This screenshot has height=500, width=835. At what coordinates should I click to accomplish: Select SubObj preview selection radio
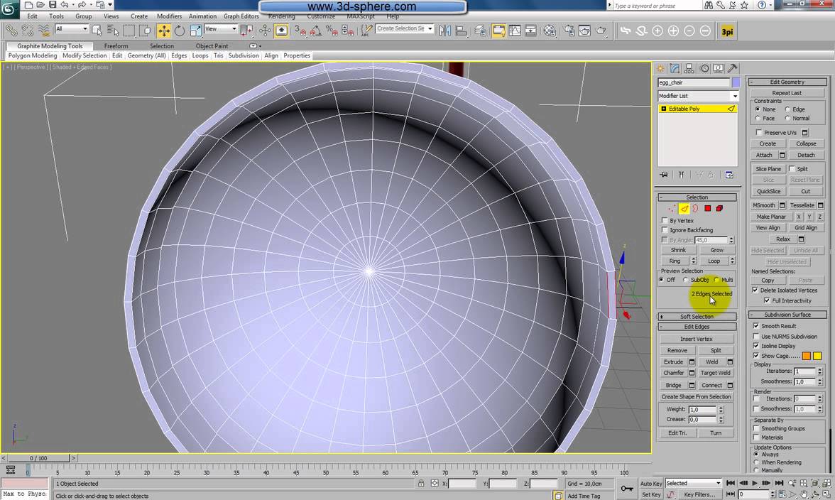point(686,280)
